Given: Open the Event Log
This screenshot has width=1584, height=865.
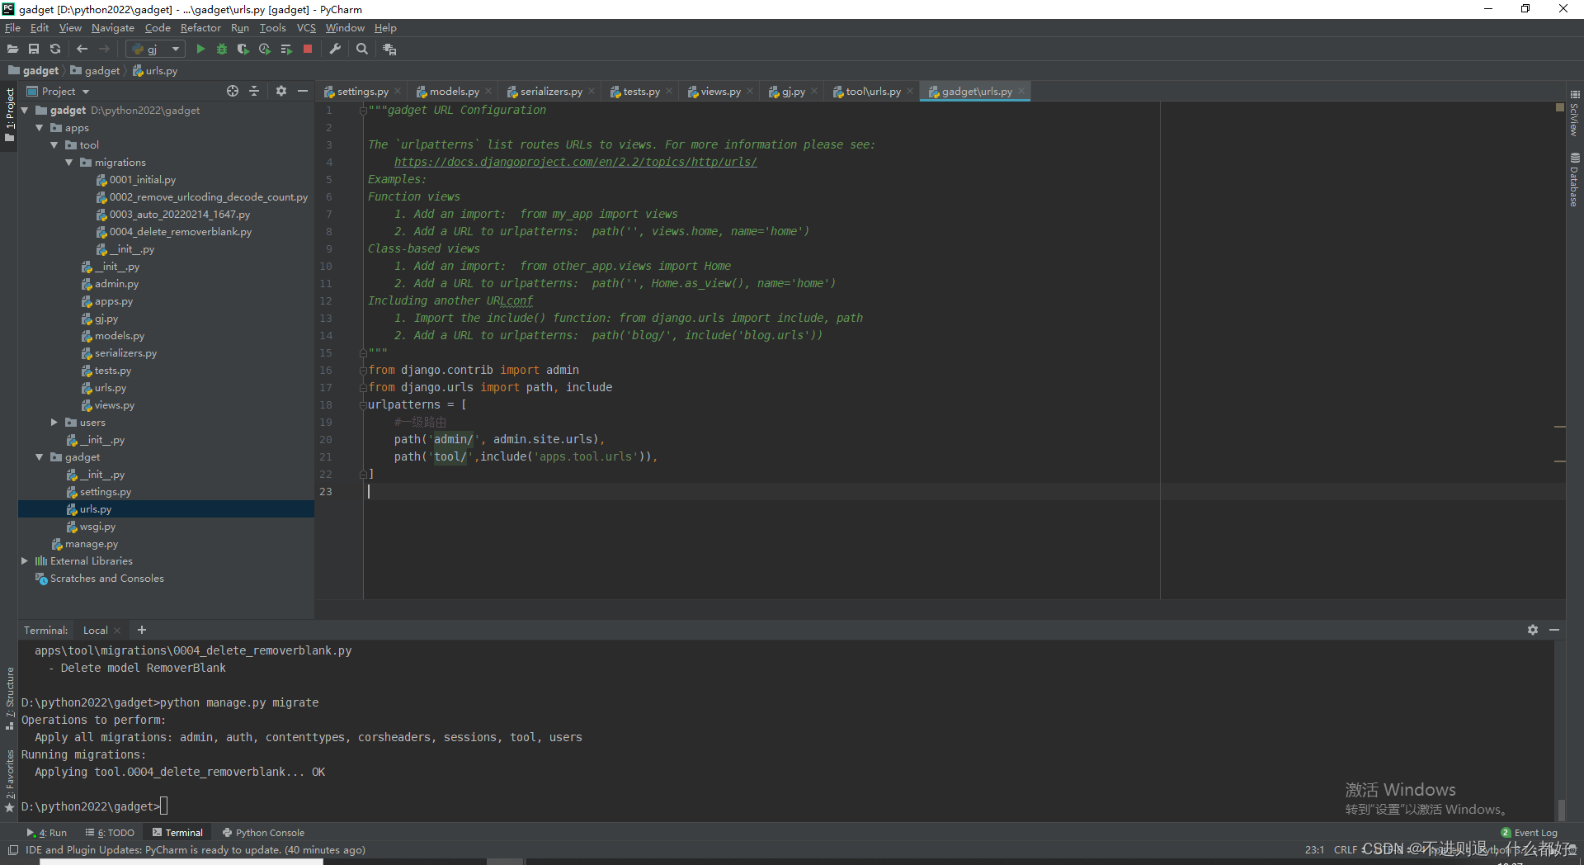Looking at the screenshot, I should (x=1529, y=833).
